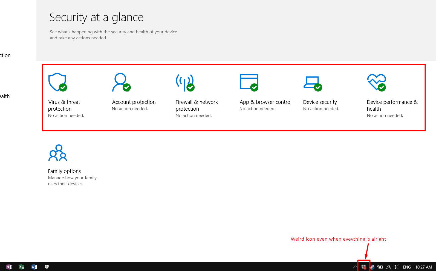The image size is (436, 271).
Task: Open Firewall & network protection antenna icon
Action: pos(185,83)
